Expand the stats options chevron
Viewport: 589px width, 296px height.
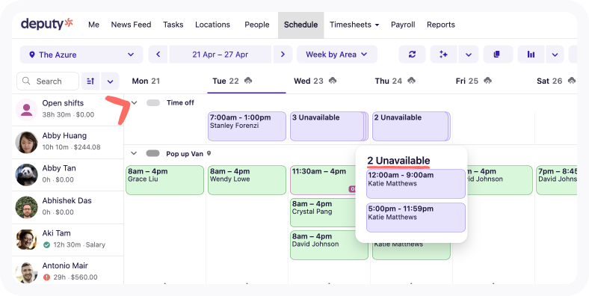click(555, 55)
